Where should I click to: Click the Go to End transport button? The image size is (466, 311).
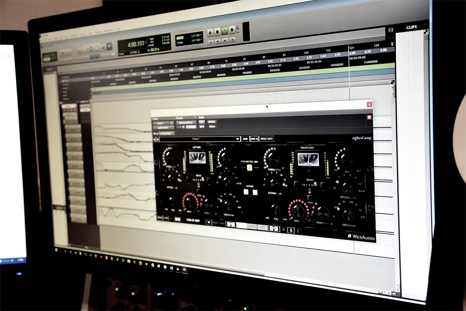(x=232, y=39)
